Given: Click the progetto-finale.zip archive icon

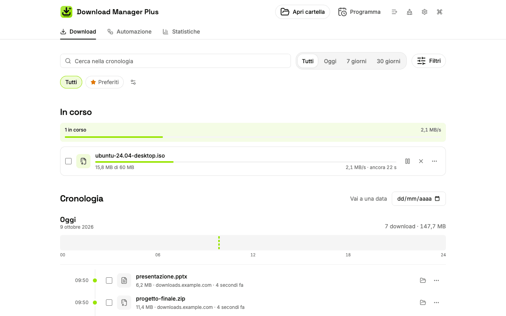Looking at the screenshot, I should (x=124, y=303).
